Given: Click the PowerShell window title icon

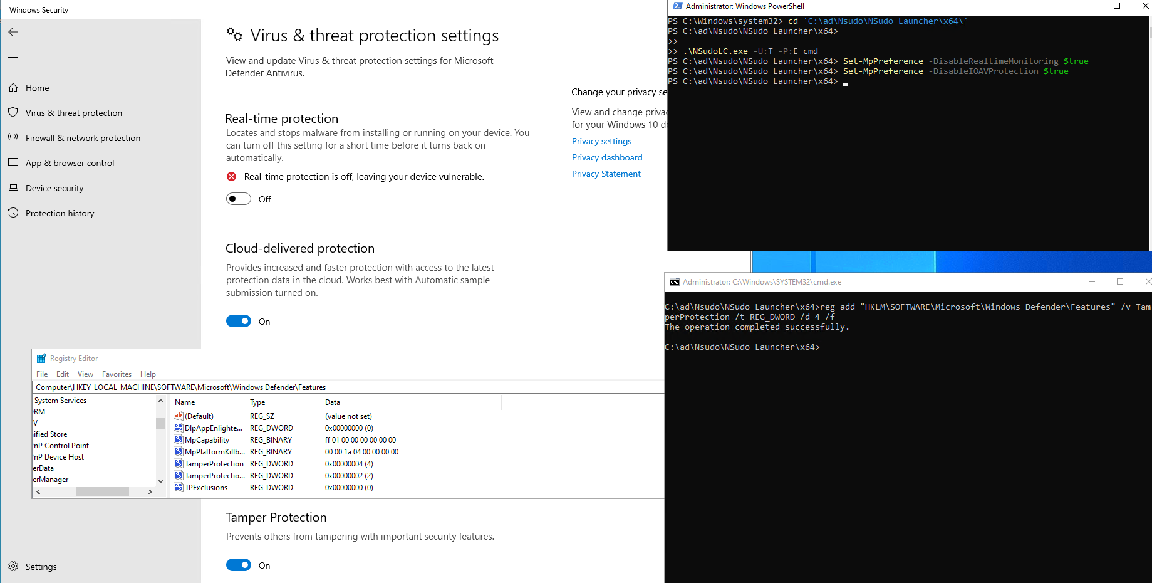Looking at the screenshot, I should pos(677,6).
